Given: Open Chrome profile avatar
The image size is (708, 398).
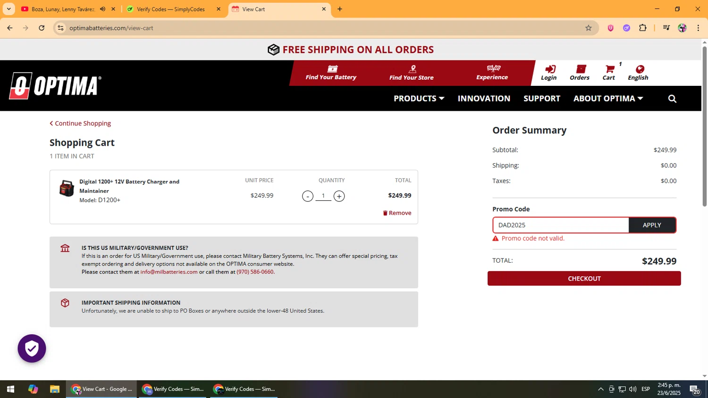Looking at the screenshot, I should point(682,28).
